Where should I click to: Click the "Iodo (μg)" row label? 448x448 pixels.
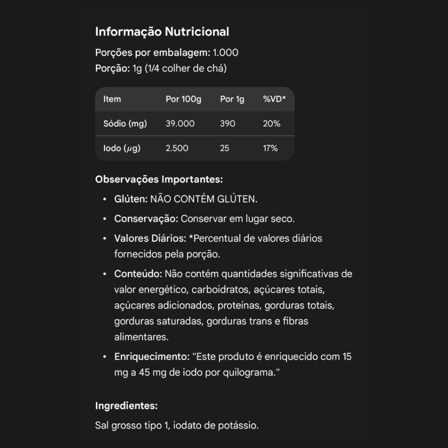122,148
